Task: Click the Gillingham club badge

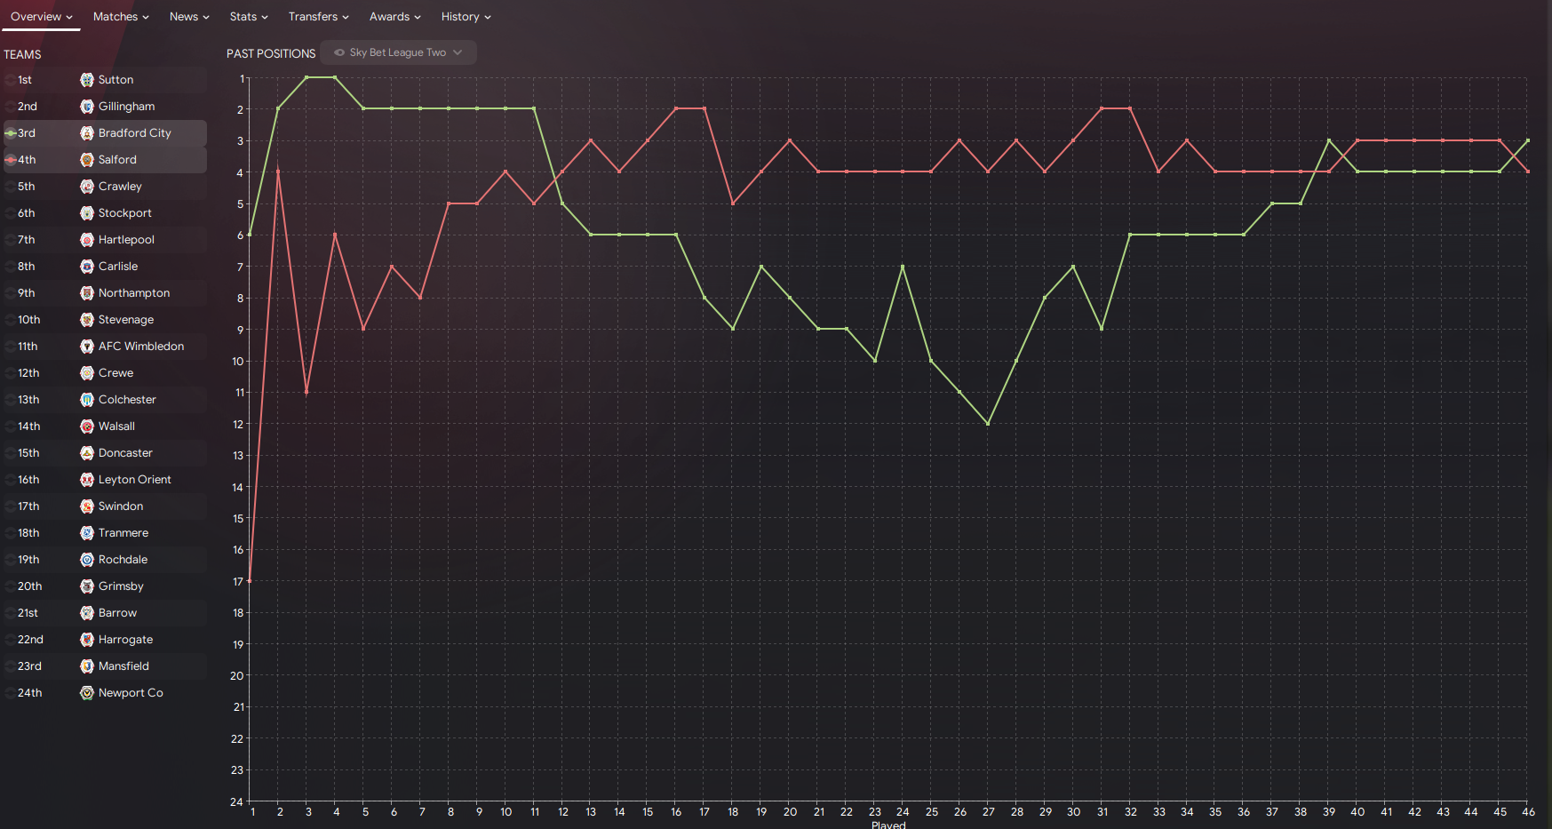Action: 87,107
